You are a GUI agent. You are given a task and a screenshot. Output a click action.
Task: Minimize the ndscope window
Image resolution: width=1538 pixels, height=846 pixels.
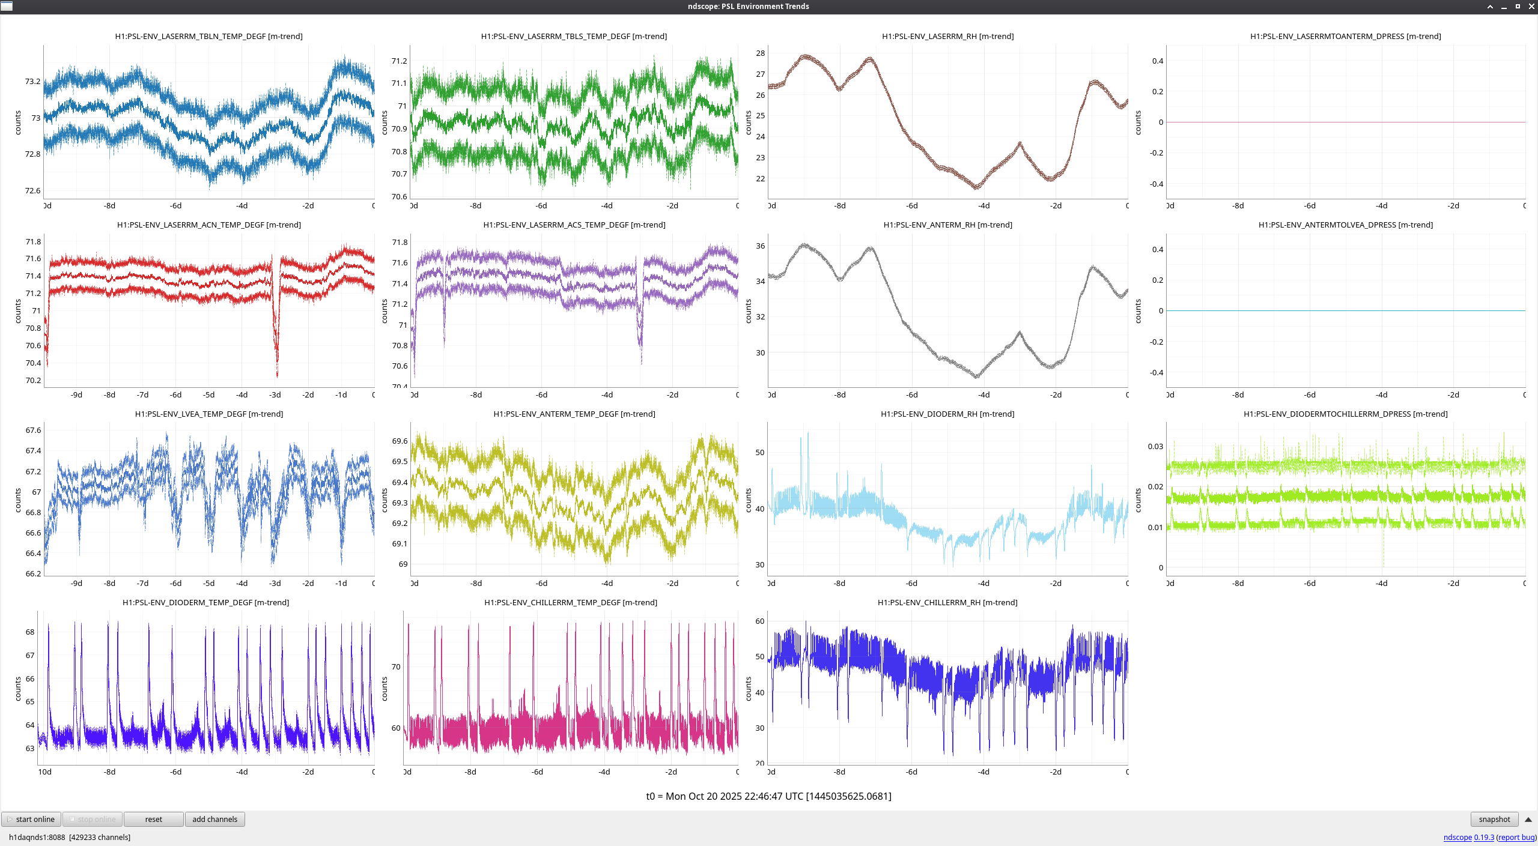1504,7
